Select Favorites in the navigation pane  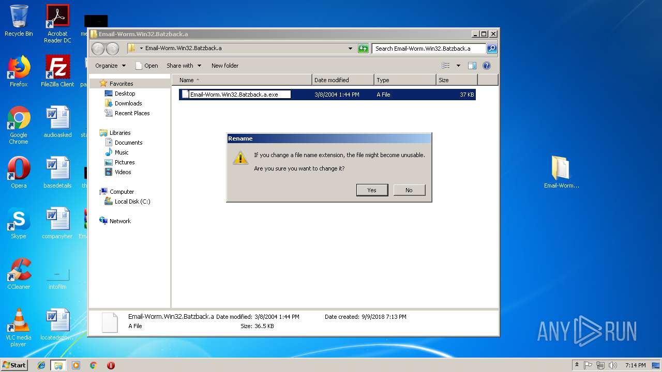coord(121,84)
